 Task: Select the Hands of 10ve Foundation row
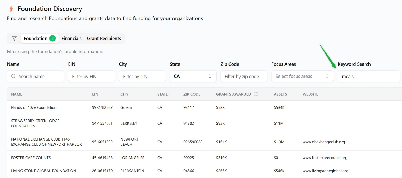point(34,107)
